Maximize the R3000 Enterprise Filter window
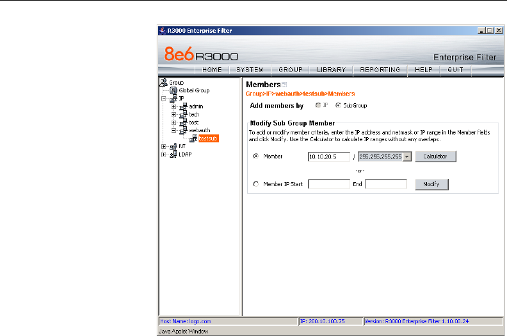This screenshot has height=336, width=507. 490,30
